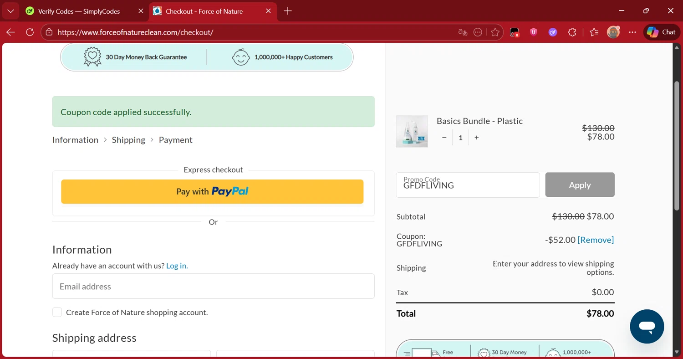Click the Log in link

tap(177, 266)
